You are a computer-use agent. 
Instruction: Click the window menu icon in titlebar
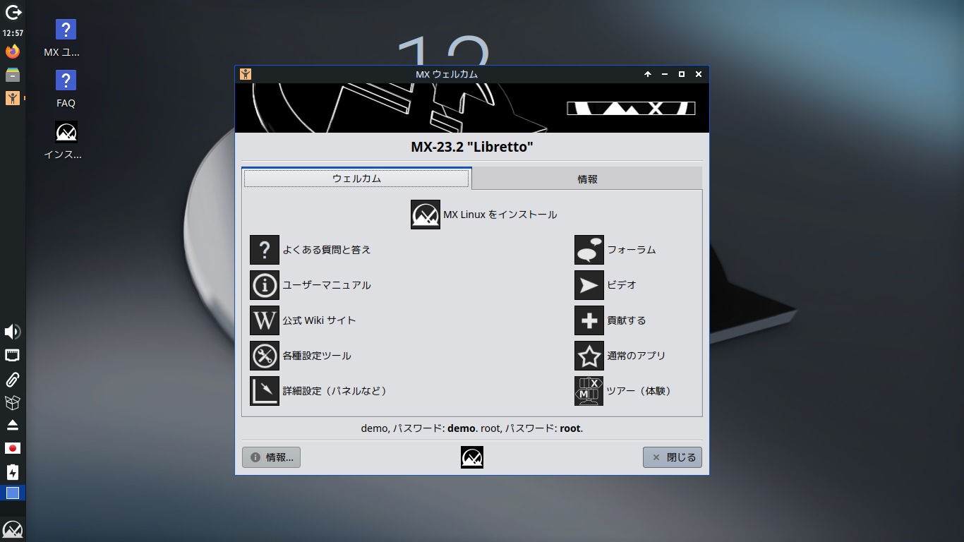click(246, 74)
